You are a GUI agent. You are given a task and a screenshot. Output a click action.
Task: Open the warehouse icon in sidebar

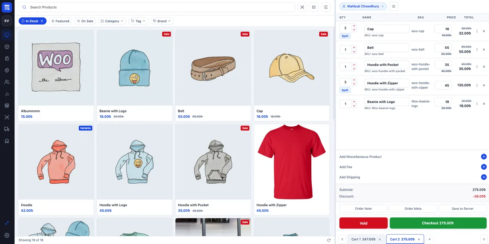[x=7, y=141]
